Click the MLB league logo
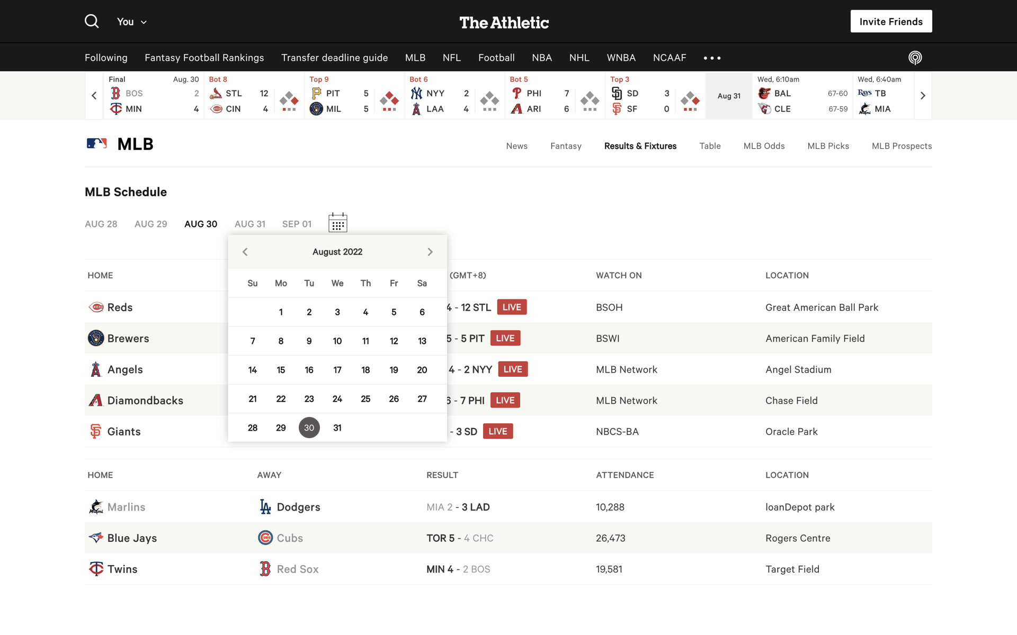Viewport: 1017px width, 635px height. click(97, 143)
